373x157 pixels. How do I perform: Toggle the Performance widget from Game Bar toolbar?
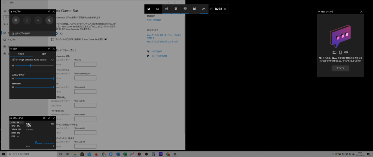[185, 9]
